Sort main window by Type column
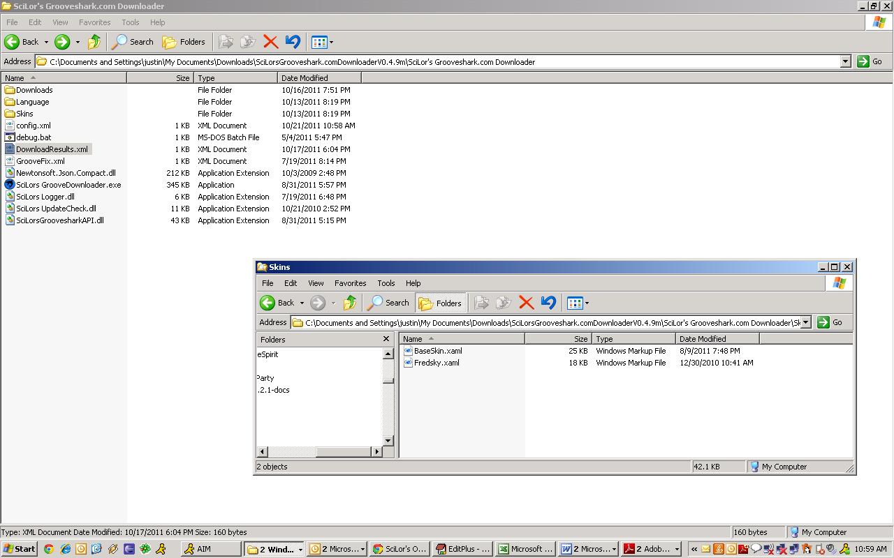Image resolution: width=894 pixels, height=558 pixels. [235, 78]
